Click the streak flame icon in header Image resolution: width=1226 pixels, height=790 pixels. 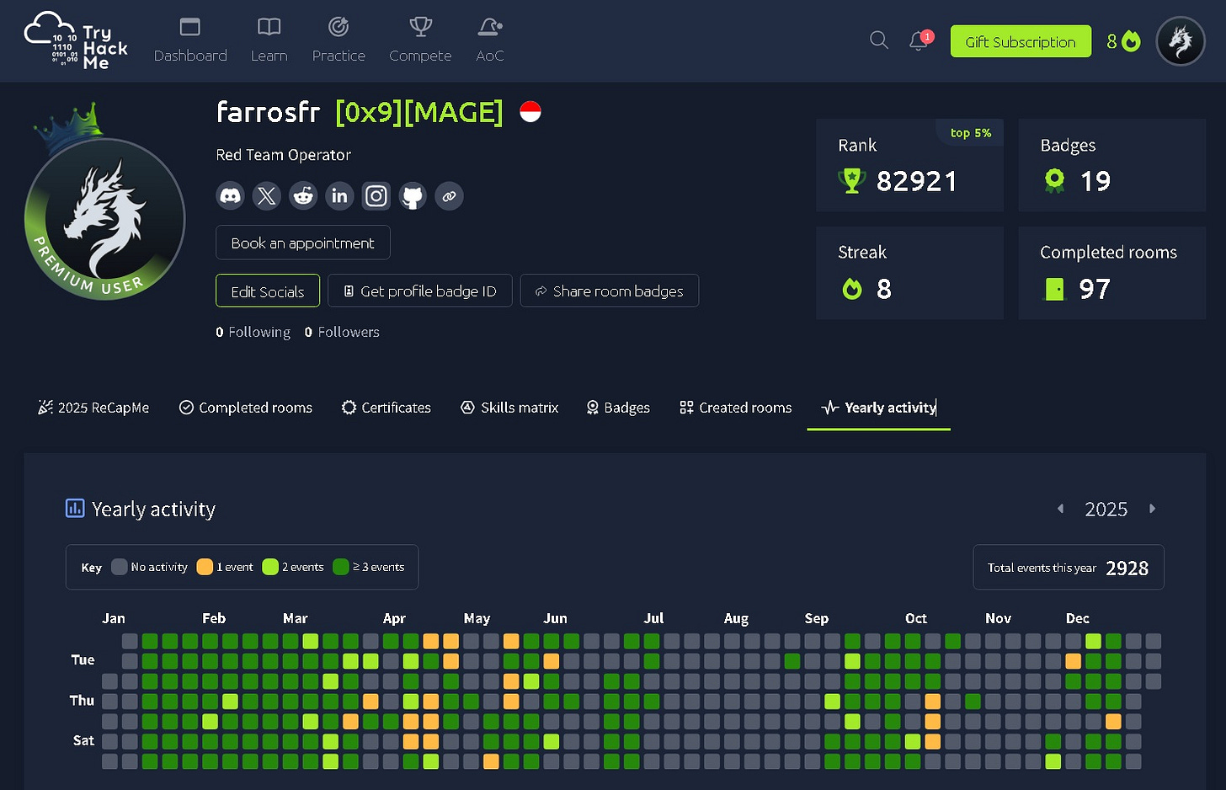[x=1132, y=41]
